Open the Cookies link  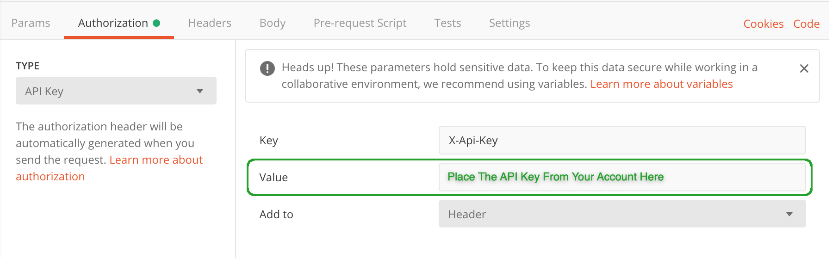pos(763,24)
